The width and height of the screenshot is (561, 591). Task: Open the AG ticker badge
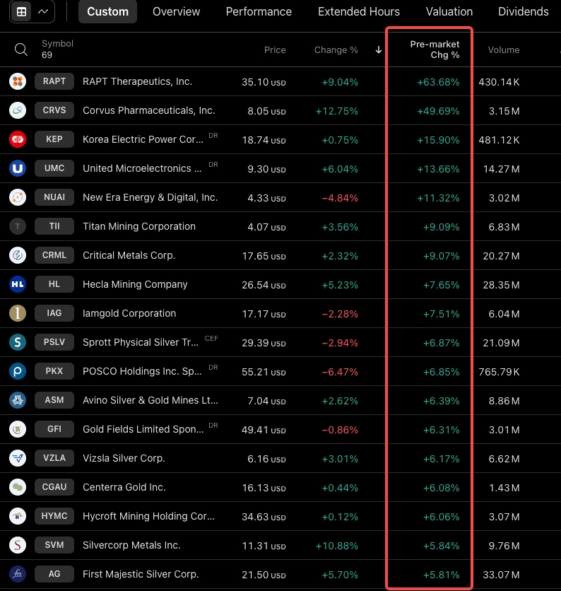pos(54,573)
